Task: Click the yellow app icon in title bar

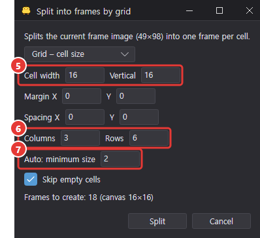Action: tap(26, 10)
